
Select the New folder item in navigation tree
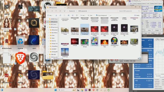[54, 33]
